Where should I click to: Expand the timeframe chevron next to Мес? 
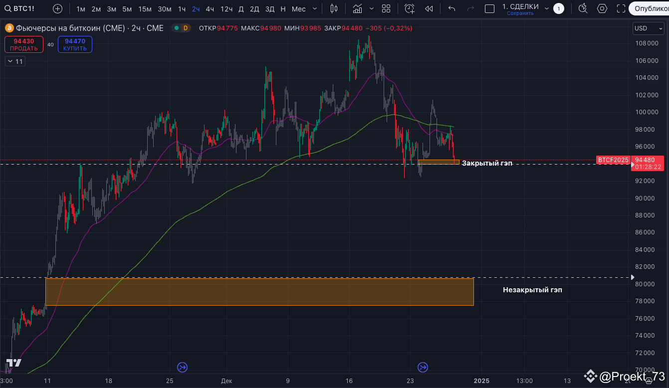[314, 8]
